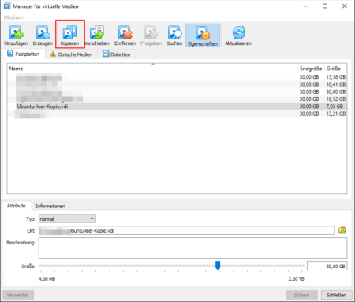Image resolution: width=355 pixels, height=302 pixels.
Task: Click the Ort path input field
Action: click(x=187, y=230)
